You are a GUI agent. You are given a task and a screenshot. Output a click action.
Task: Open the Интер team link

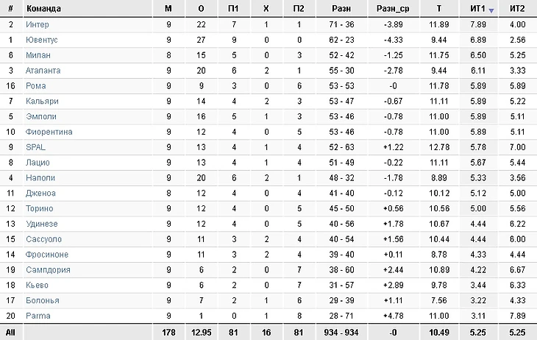[37, 24]
